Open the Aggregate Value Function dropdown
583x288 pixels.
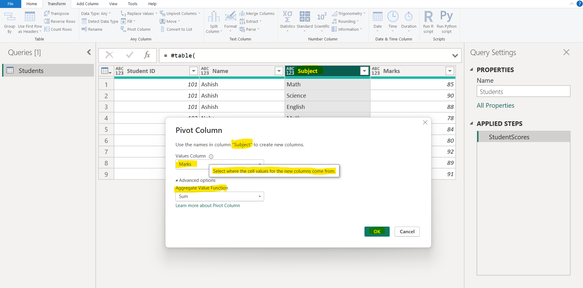click(219, 196)
